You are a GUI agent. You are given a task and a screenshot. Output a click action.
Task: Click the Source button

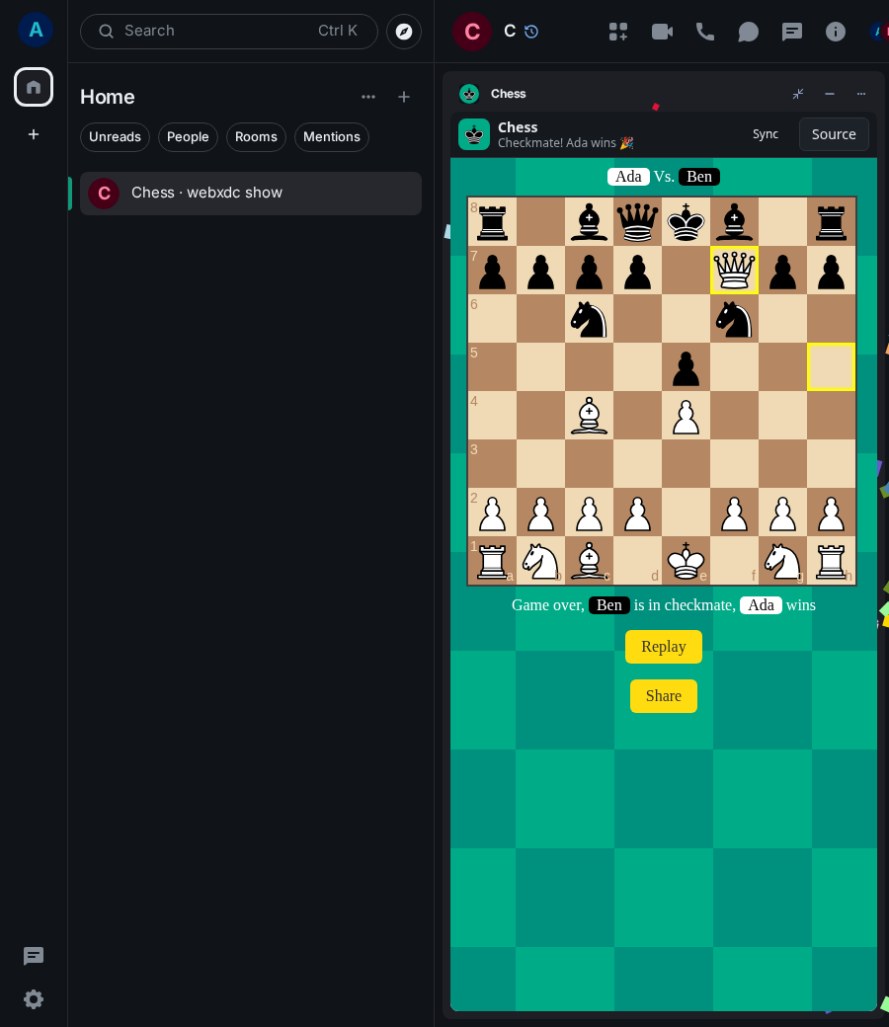834,134
